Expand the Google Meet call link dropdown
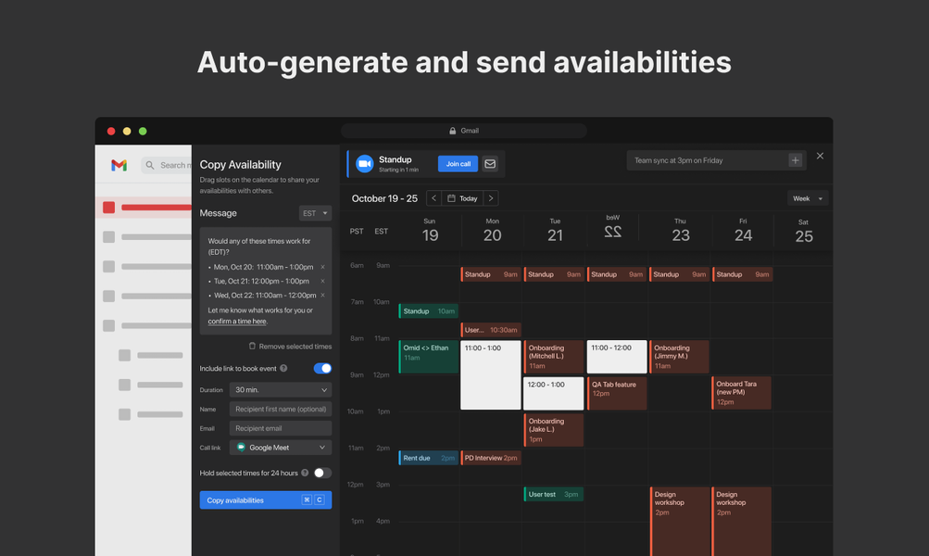The height and width of the screenshot is (556, 929). pyautogui.click(x=321, y=446)
